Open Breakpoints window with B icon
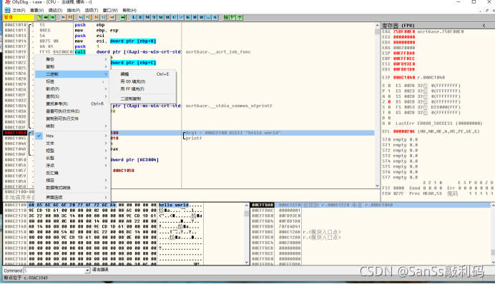The image size is (495, 284). [195, 17]
